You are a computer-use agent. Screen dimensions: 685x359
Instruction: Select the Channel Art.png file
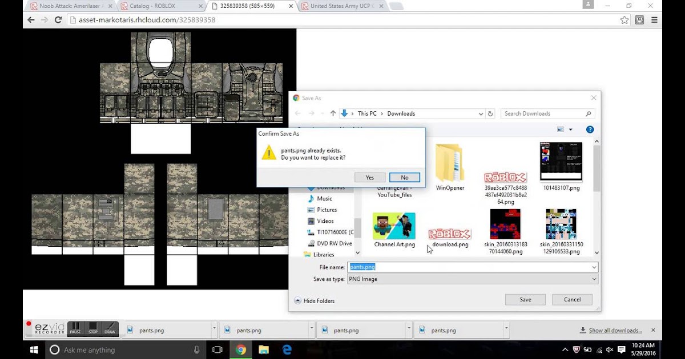tap(394, 230)
